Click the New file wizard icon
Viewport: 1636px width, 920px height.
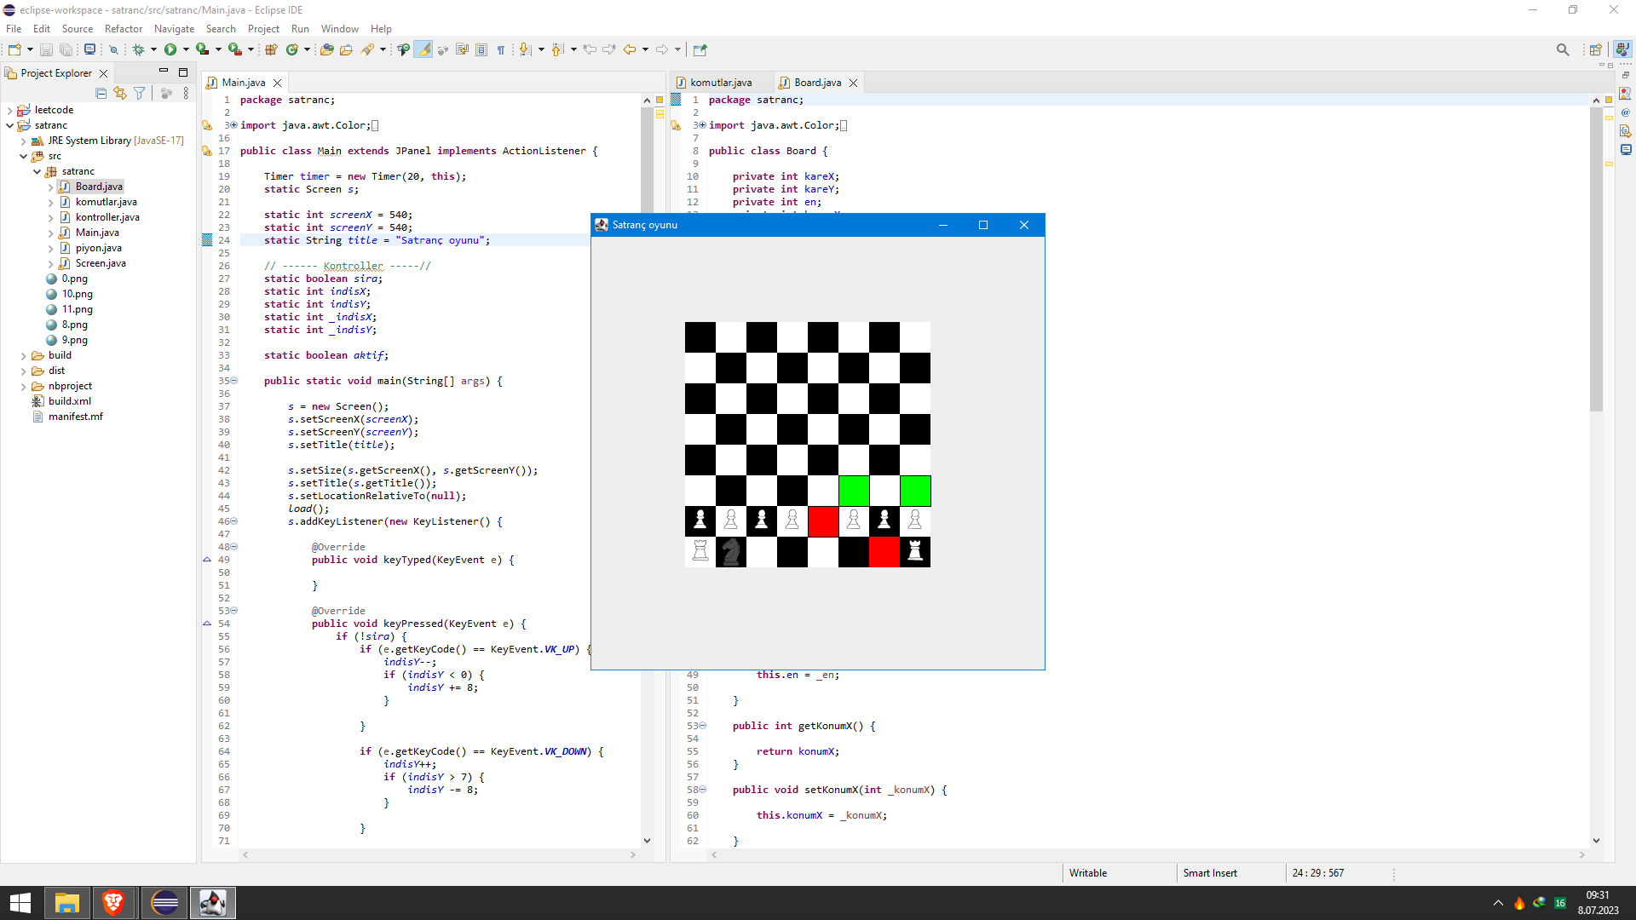pos(14,49)
